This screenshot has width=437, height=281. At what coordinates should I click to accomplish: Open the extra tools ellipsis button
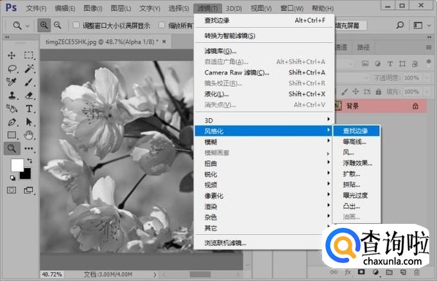click(x=29, y=148)
